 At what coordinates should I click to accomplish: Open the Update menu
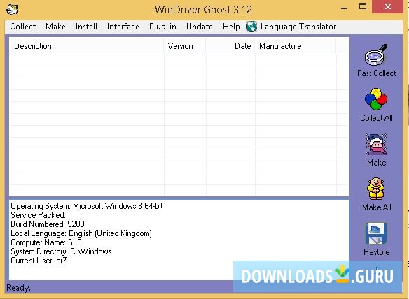pos(200,27)
